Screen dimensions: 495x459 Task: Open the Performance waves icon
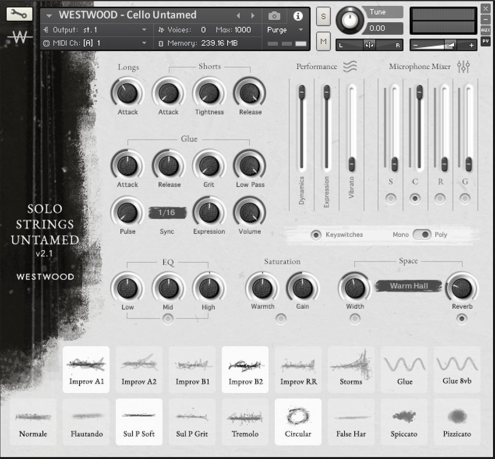click(x=350, y=66)
